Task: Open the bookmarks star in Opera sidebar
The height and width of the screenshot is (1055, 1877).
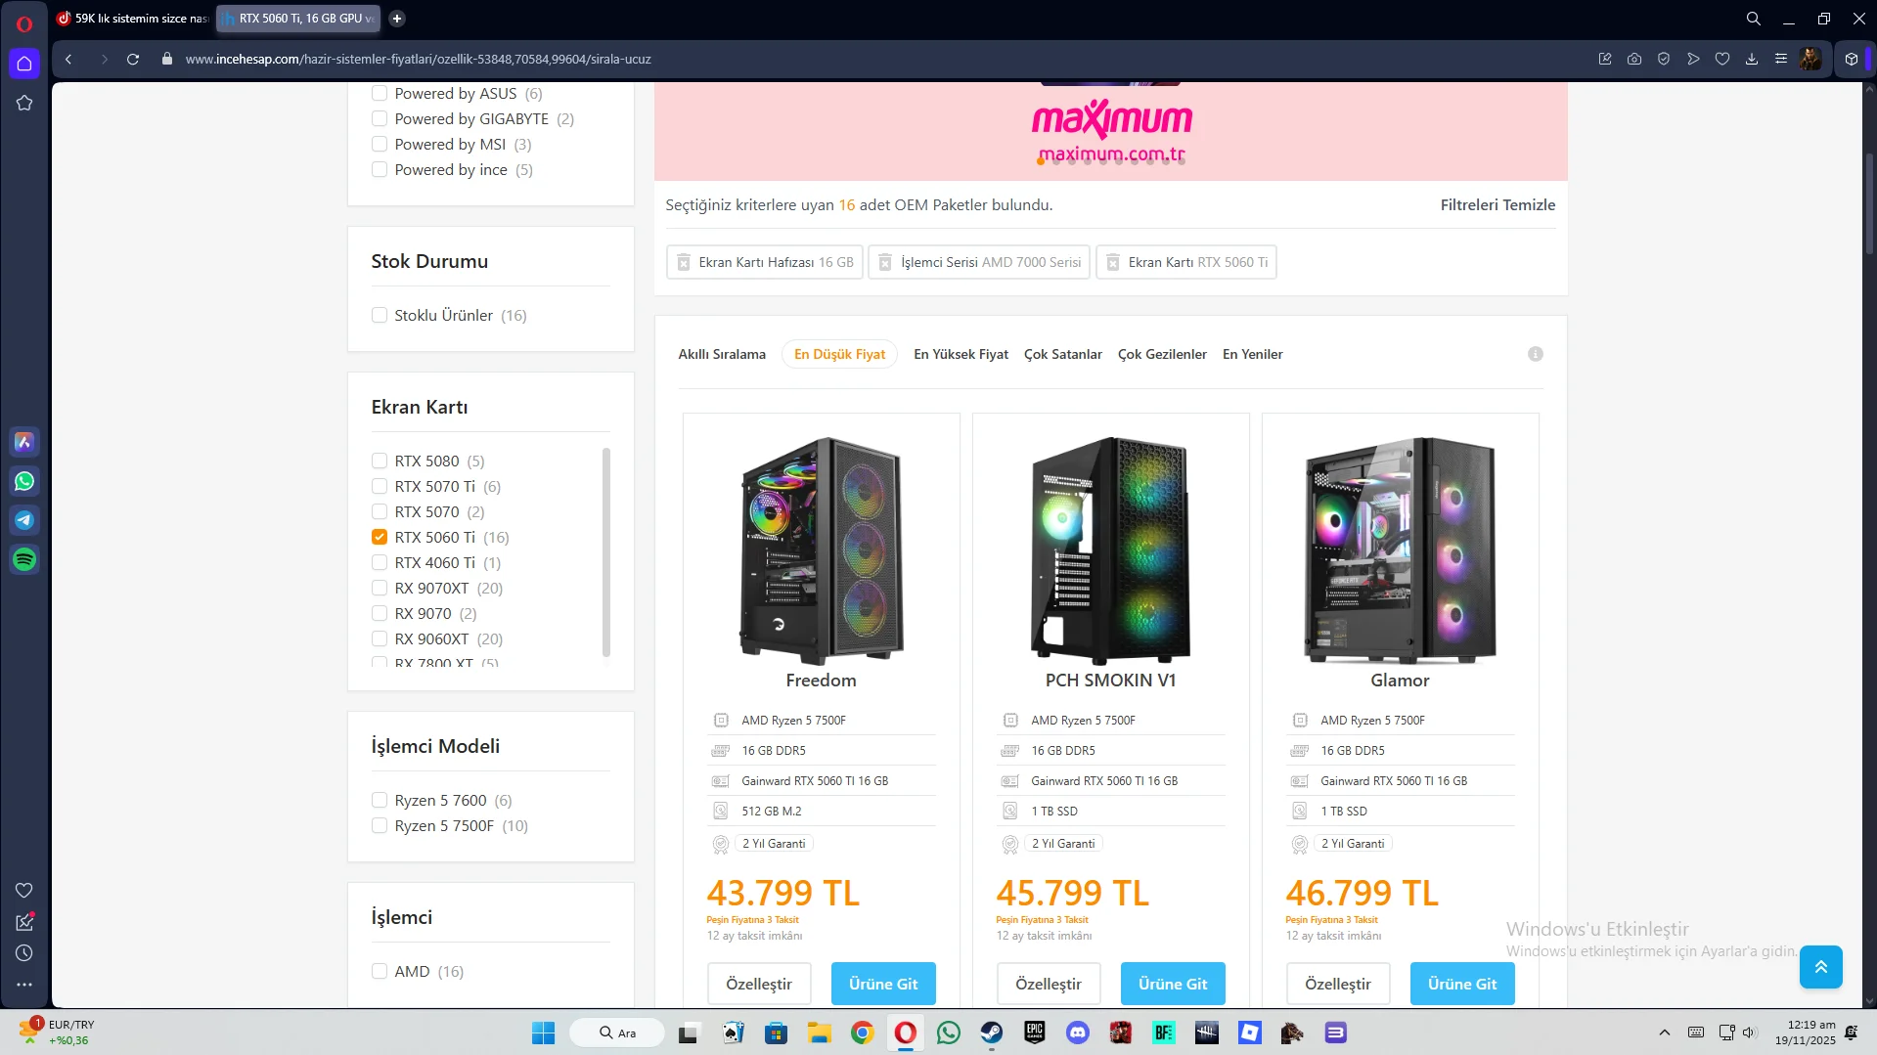Action: (24, 103)
